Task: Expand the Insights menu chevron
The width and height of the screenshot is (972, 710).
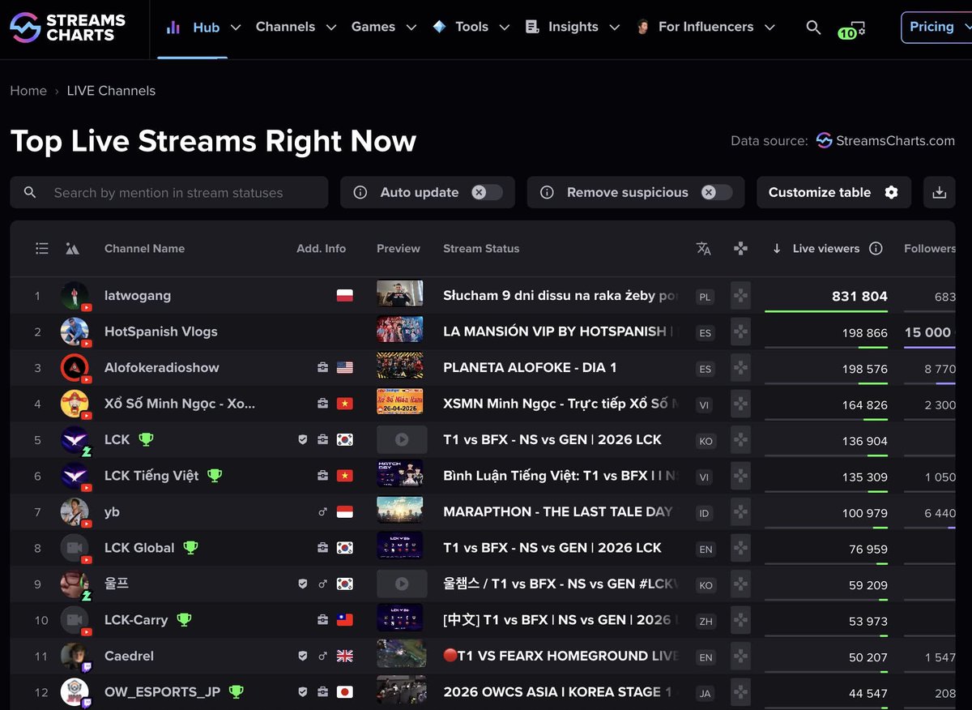Action: coord(615,28)
